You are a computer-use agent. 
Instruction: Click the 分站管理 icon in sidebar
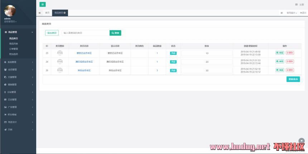(5, 92)
